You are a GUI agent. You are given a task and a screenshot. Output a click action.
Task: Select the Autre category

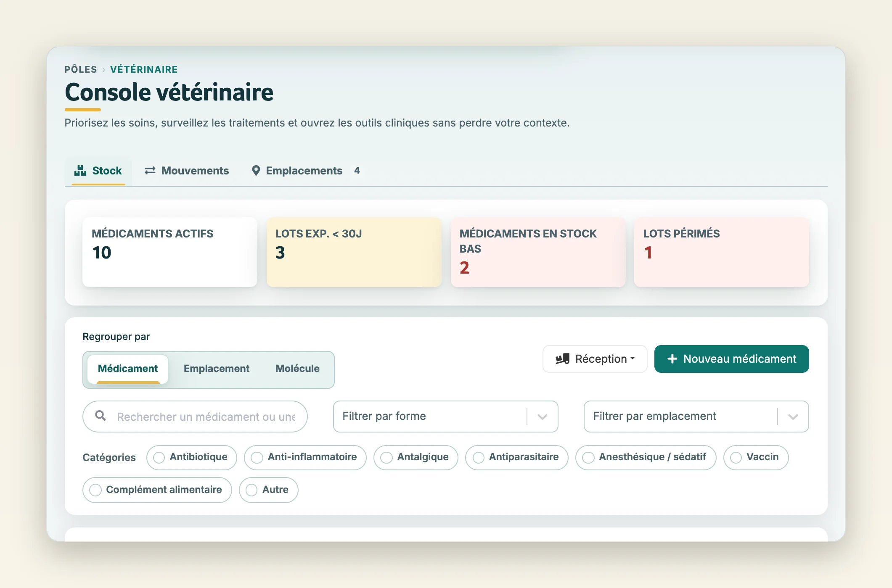(269, 490)
